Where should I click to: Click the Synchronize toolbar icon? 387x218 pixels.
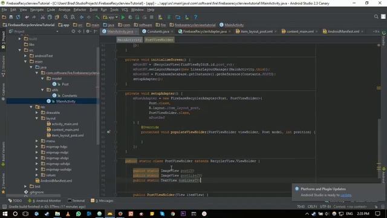(x=18, y=17)
